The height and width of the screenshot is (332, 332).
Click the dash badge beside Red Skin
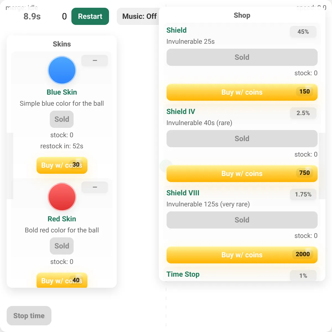click(95, 187)
